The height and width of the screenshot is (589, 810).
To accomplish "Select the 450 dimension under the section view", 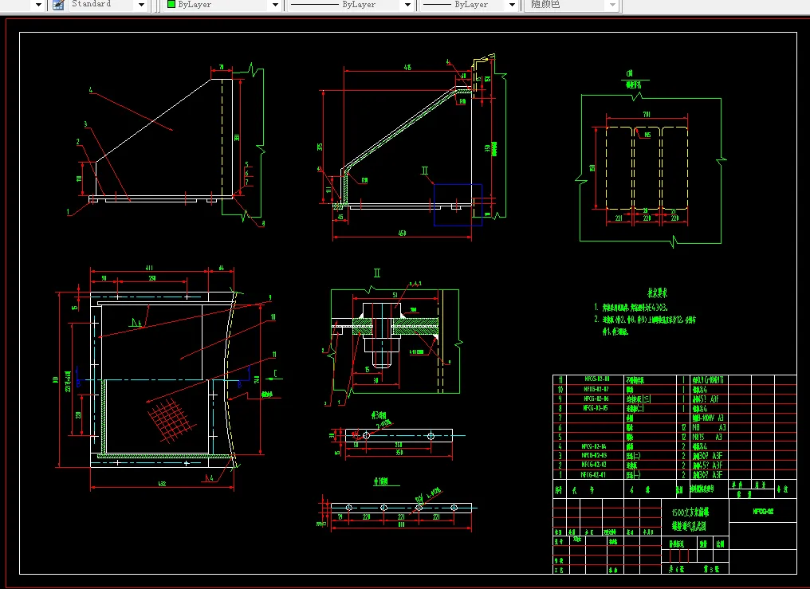I will (402, 234).
